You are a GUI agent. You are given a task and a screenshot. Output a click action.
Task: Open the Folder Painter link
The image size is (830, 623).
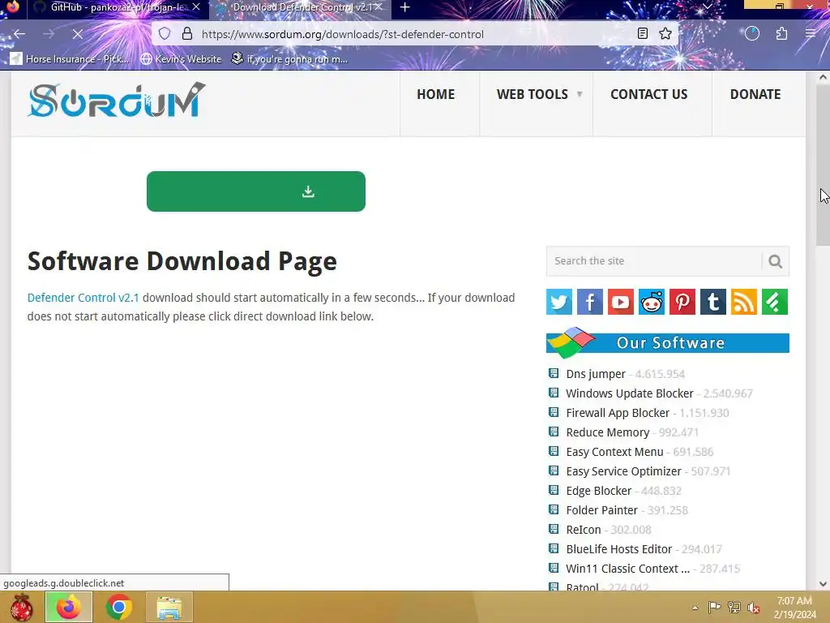602,510
